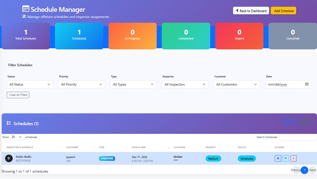Go Back to Dashboard

[x=251, y=10]
